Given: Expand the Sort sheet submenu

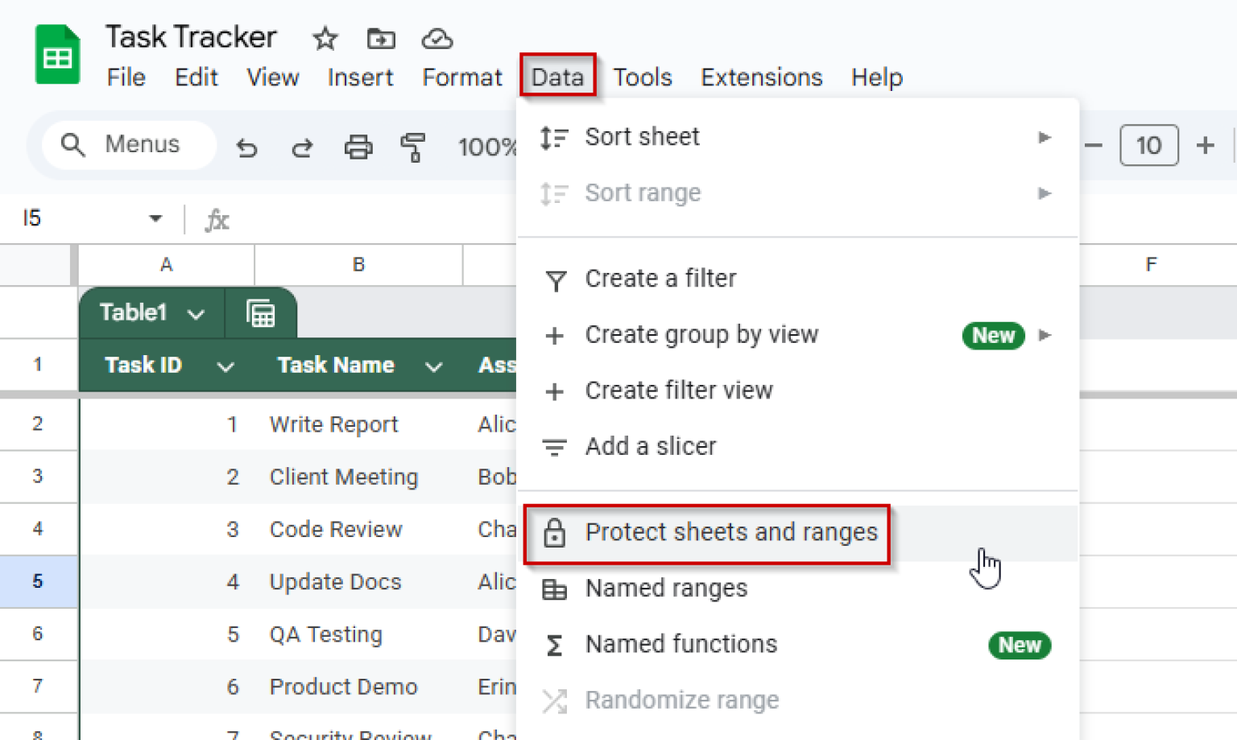Looking at the screenshot, I should tap(1045, 137).
